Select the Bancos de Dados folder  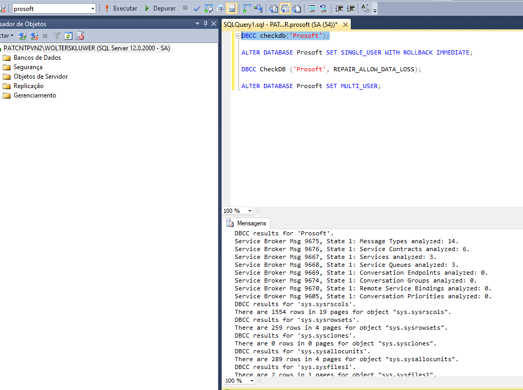pyautogui.click(x=37, y=58)
